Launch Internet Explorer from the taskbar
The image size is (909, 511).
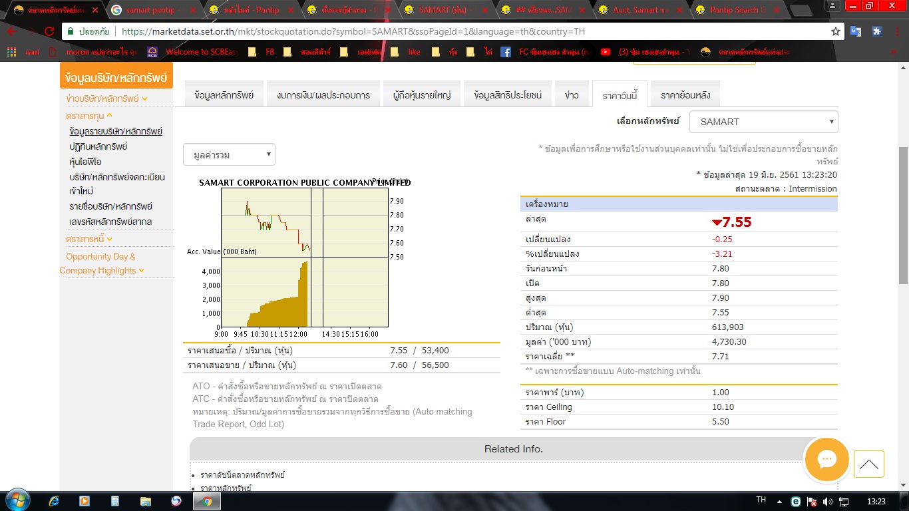[x=55, y=501]
